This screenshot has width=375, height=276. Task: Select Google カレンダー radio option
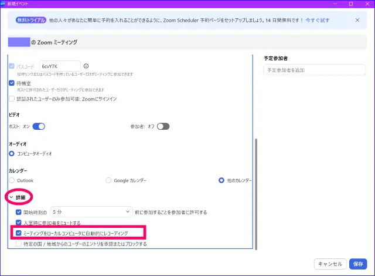pyautogui.click(x=108, y=180)
